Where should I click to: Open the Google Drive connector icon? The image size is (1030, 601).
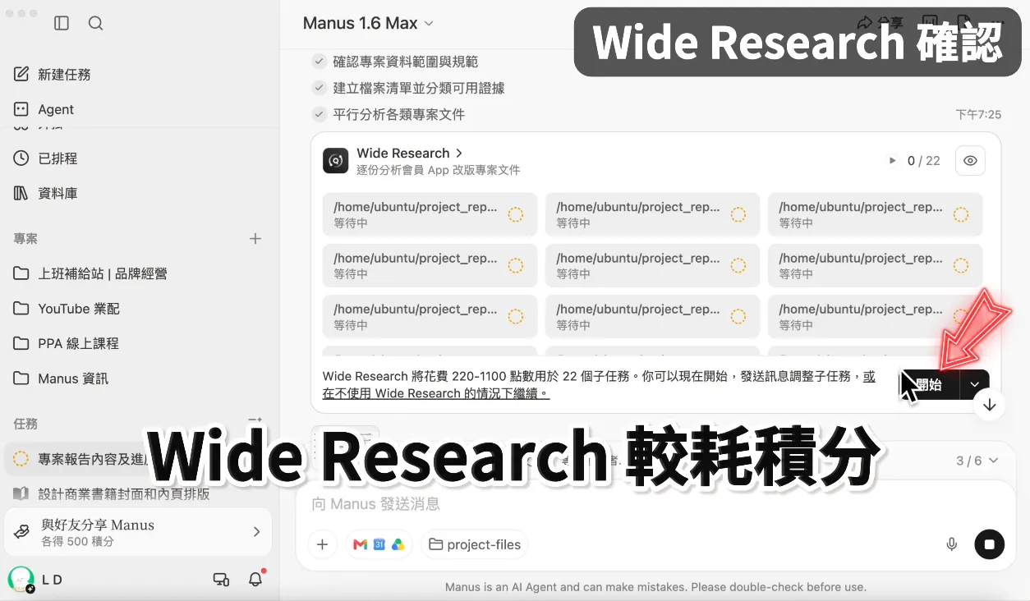(398, 544)
